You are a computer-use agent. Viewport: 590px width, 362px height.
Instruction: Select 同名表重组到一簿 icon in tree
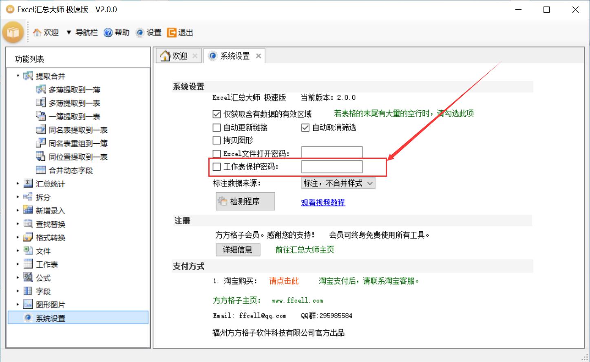(41, 143)
